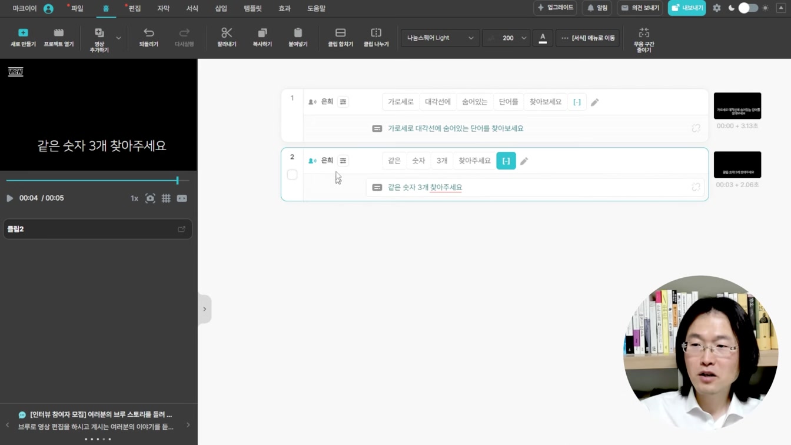This screenshot has height=445, width=791.
Task: Click the user profile avatar icon
Action: [48, 9]
